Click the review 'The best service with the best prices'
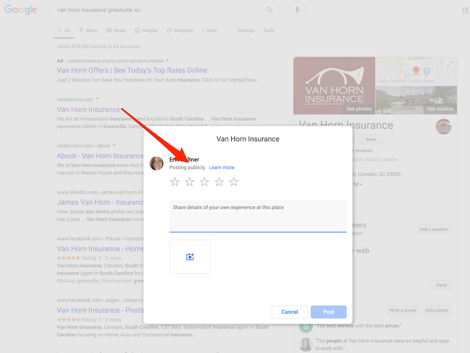The image size is (470, 353). click(x=358, y=326)
